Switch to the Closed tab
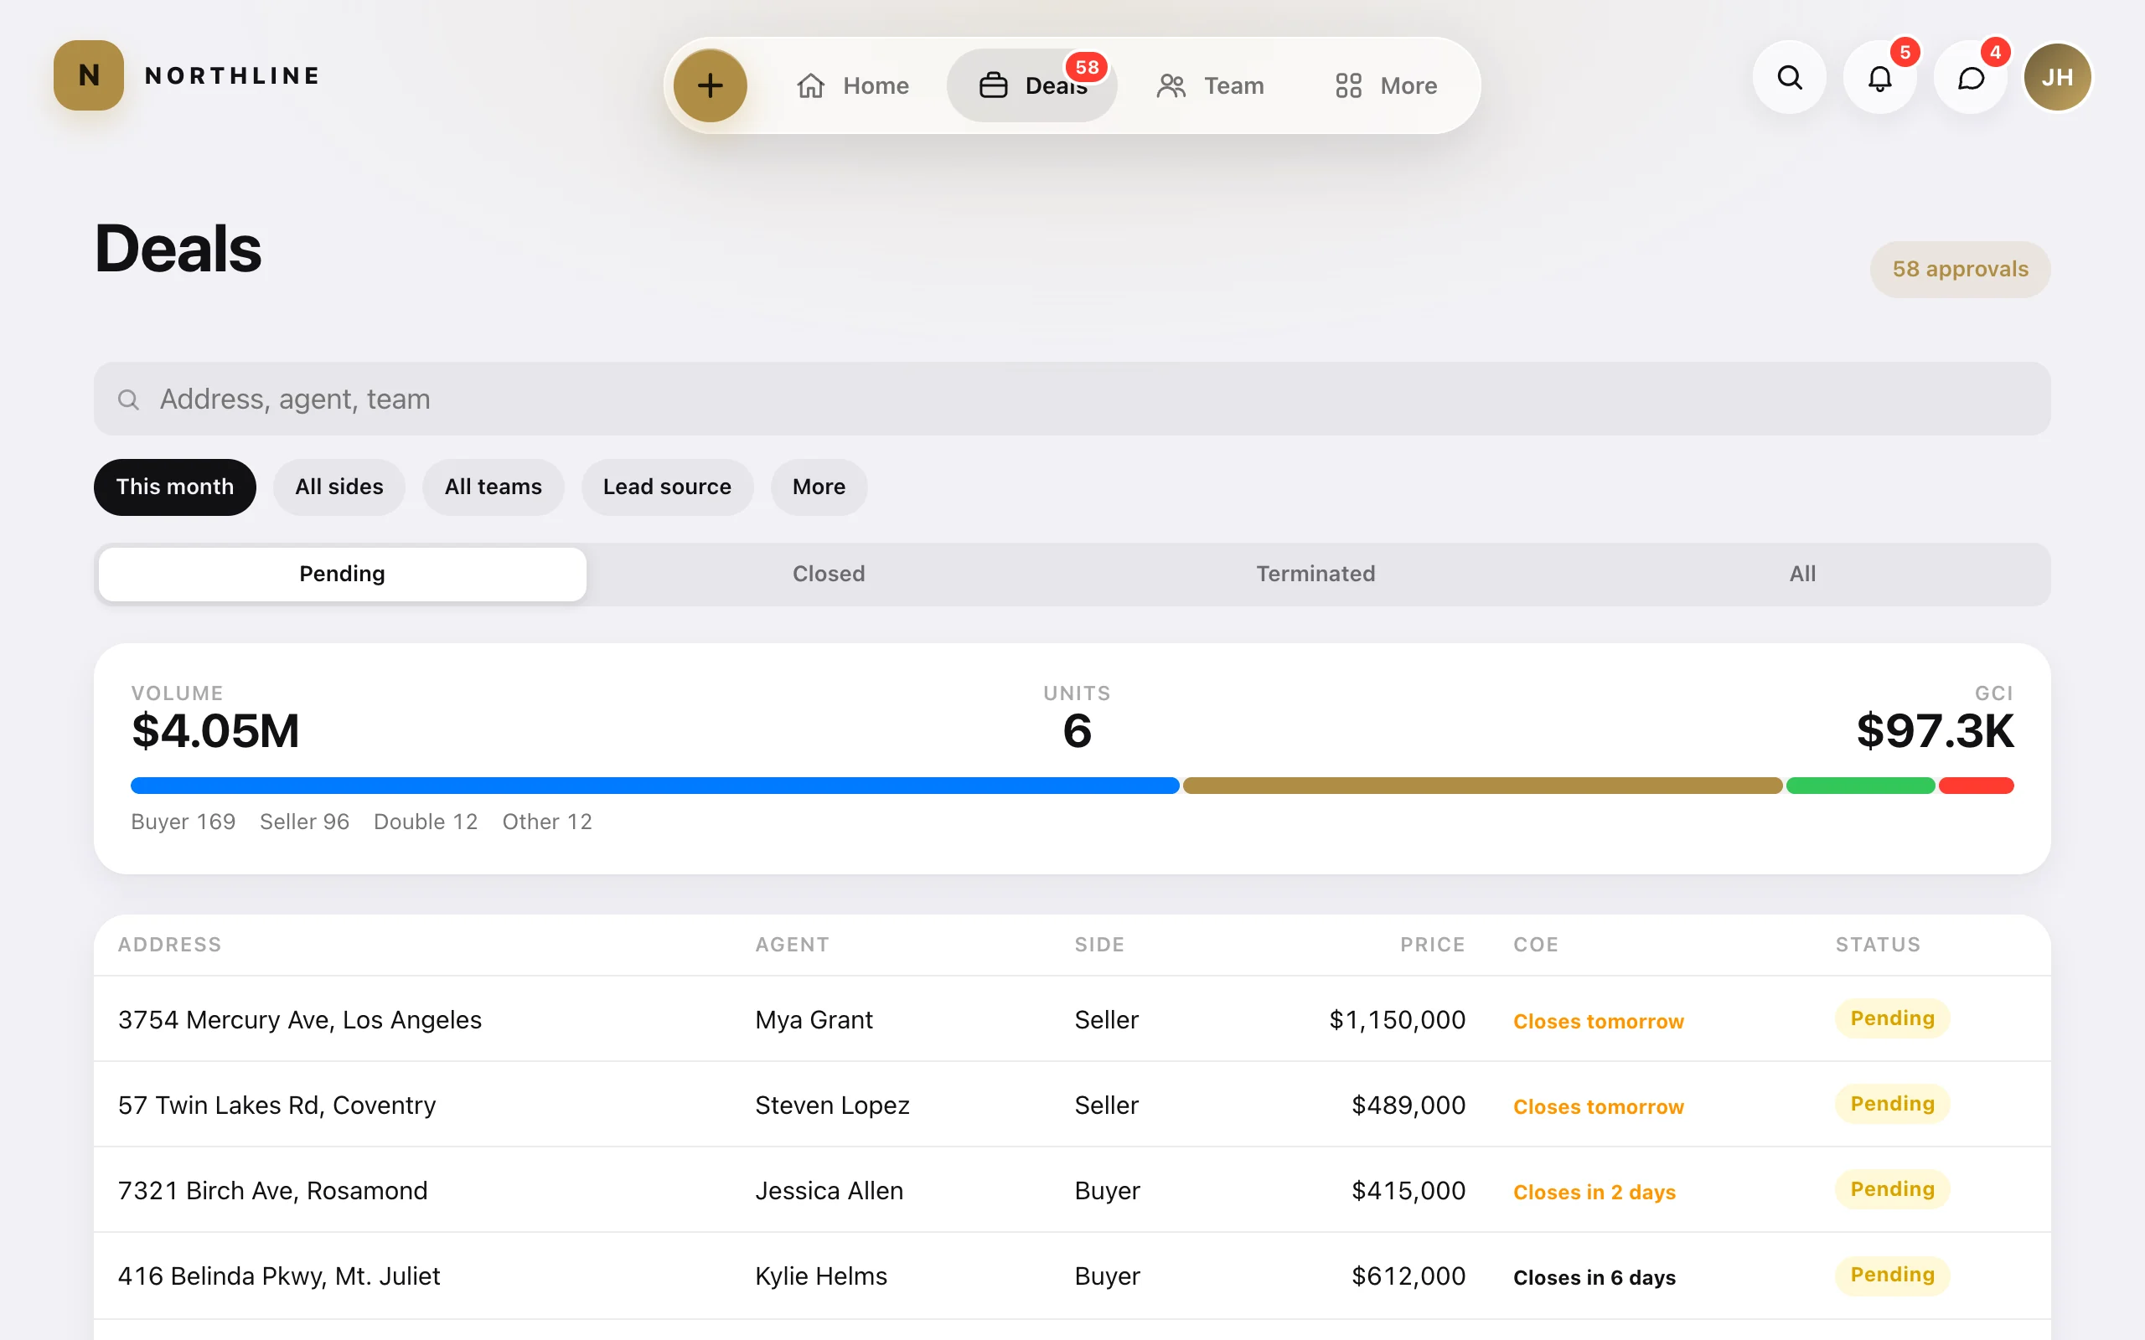 (x=829, y=574)
